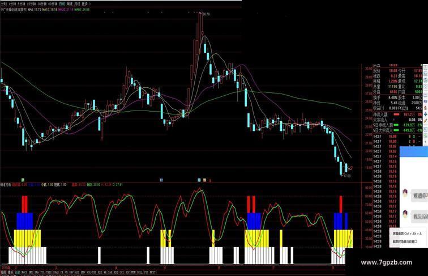Click the second chat message bubble
Image resolution: width=428 pixels, height=276 pixels.
pos(420,216)
